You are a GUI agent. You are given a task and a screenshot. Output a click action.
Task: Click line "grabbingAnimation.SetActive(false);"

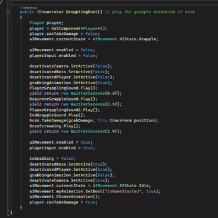point(72,175)
